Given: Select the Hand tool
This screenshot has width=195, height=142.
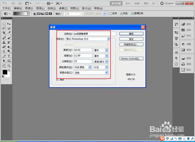Looking at the screenshot, I should (4, 66).
